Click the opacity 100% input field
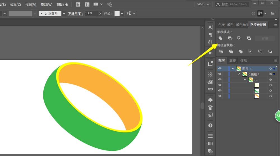Image resolution: width=280 pixels, height=156 pixels. 91,13
